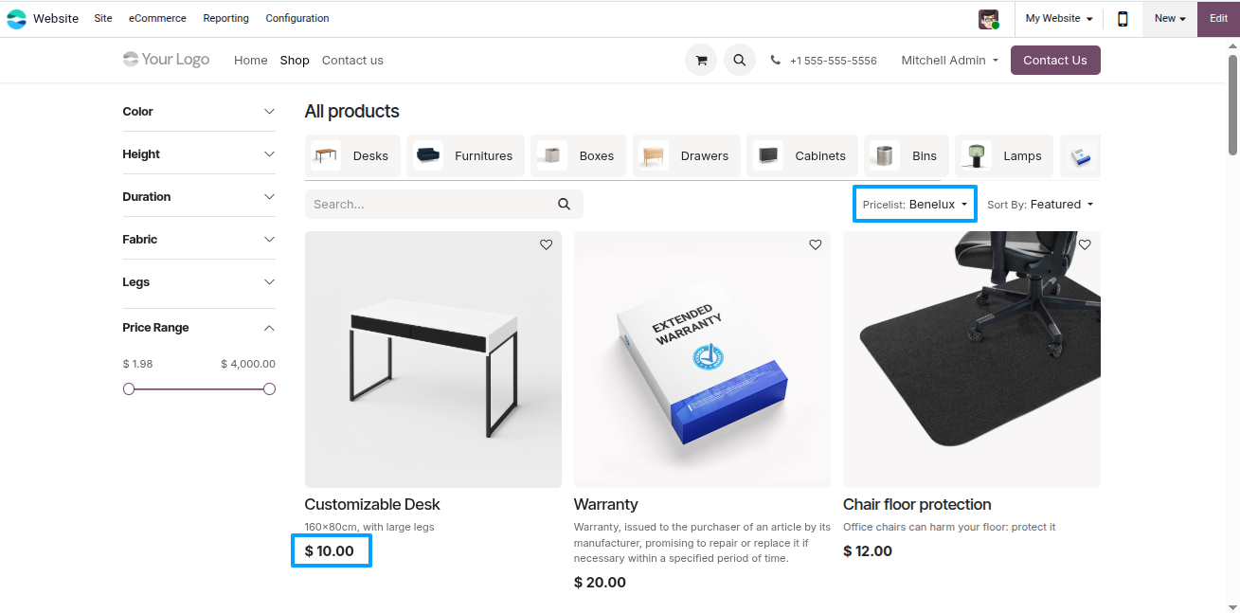Add Chair floor protection to wishlist
Image resolution: width=1240 pixels, height=613 pixels.
click(1085, 244)
